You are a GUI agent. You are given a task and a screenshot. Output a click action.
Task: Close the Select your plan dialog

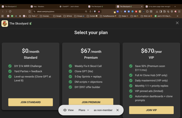[177, 23]
